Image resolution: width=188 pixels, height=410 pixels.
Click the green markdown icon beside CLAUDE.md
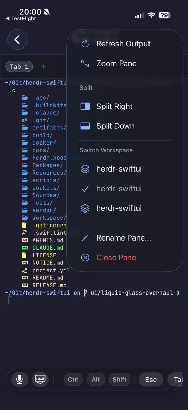25,248
